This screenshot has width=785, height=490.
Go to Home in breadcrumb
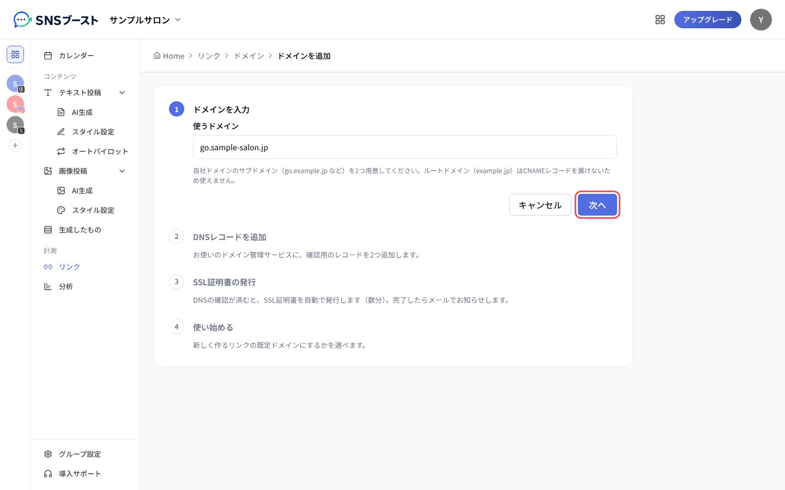click(169, 56)
